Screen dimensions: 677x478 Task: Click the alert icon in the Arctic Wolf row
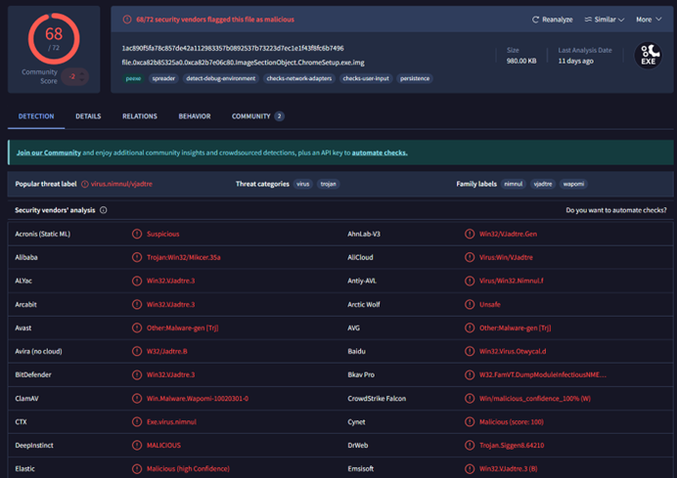(470, 305)
